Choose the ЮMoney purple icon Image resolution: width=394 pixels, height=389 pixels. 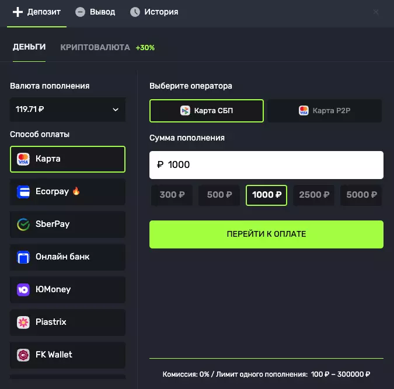point(23,289)
